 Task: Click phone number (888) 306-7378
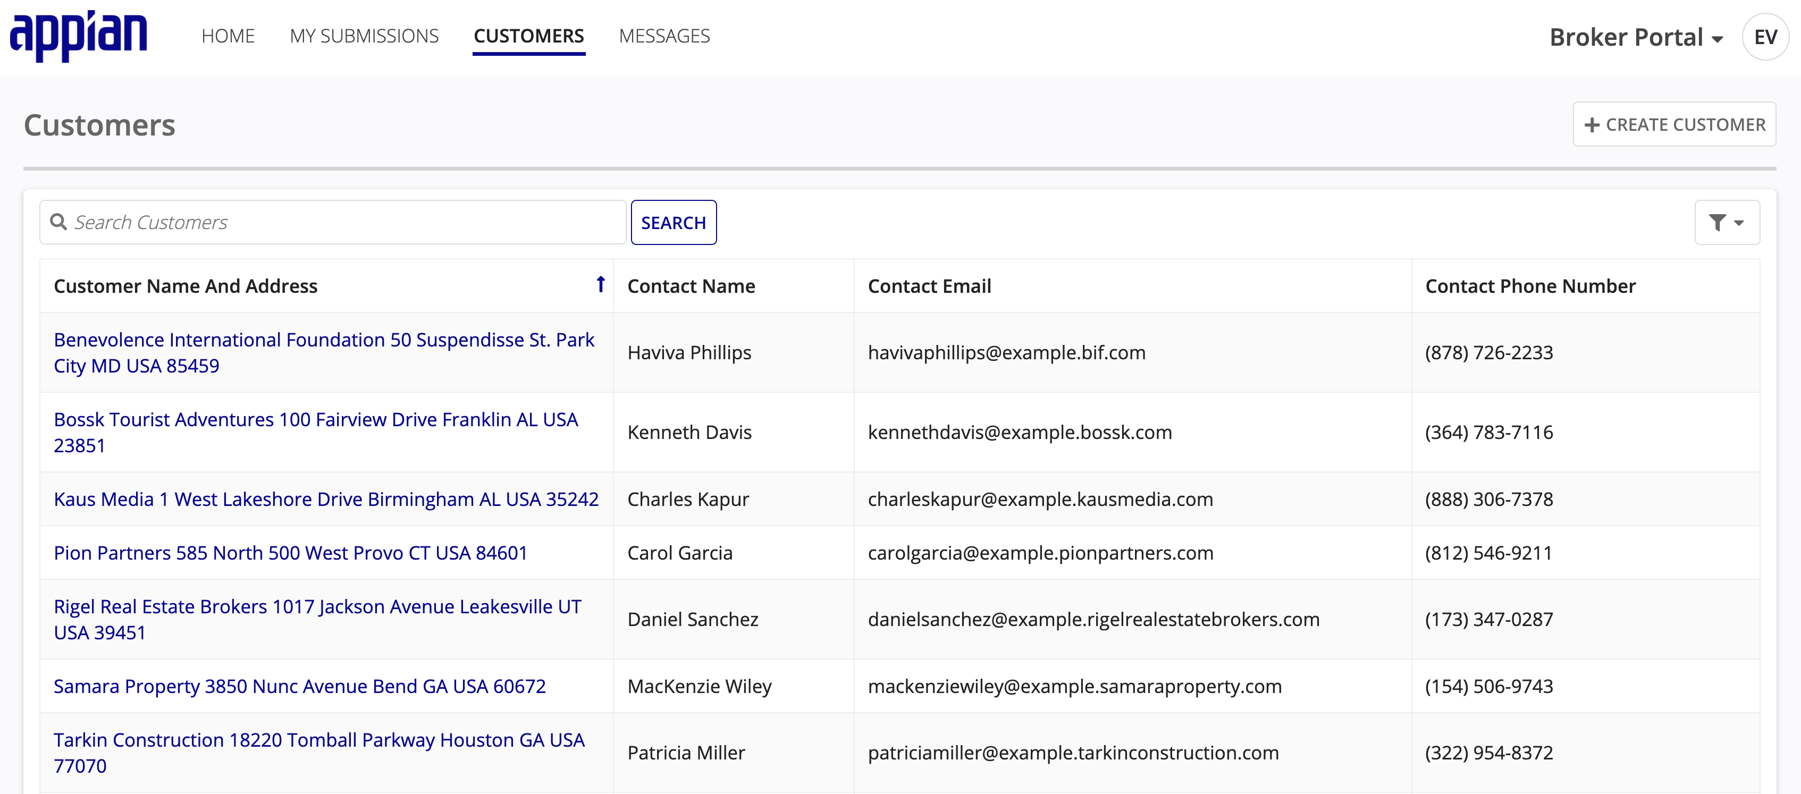[x=1488, y=499]
